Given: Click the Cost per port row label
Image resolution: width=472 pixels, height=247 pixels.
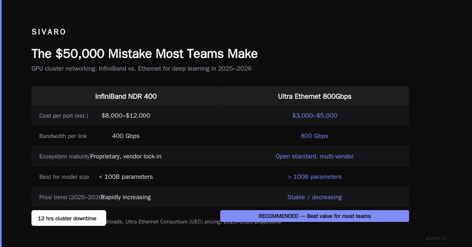Looking at the screenshot, I should tap(64, 116).
